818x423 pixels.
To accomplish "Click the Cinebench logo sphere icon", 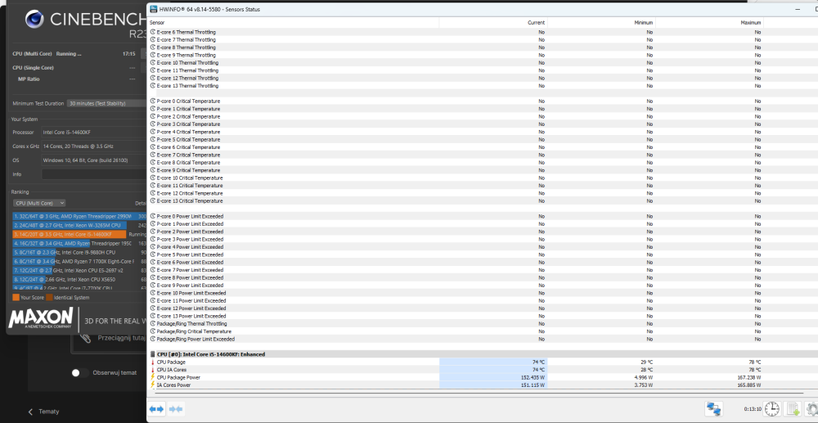I will tap(34, 20).
